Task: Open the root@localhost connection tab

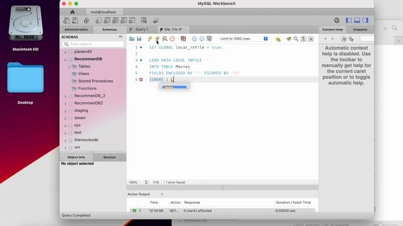Action: (103, 12)
